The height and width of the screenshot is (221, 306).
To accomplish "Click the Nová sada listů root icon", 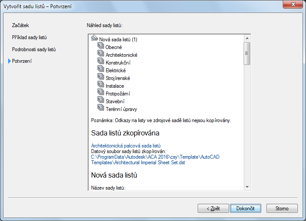I will 95,39.
